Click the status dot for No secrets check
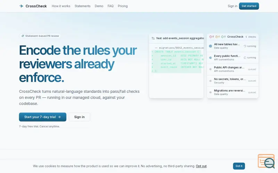 click(211, 81)
